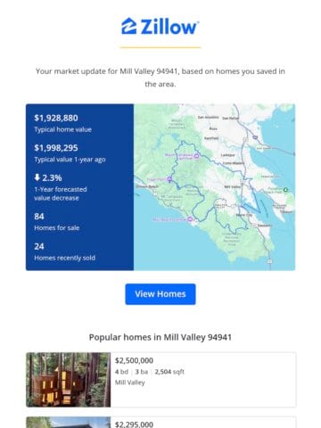Click the 4 bd 3 ba 2,504 sqft details

[x=150, y=372]
